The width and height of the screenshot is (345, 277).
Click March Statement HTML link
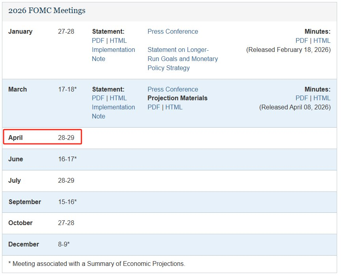tap(118, 98)
